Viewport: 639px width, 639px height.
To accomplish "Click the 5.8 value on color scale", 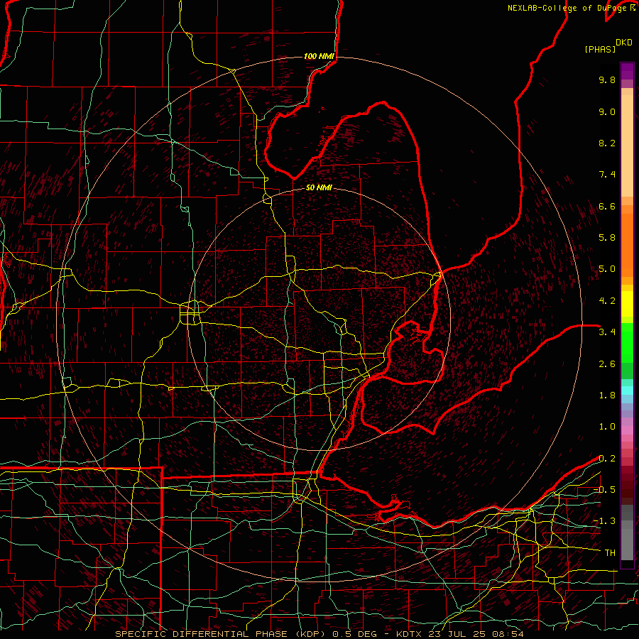I will click(607, 238).
